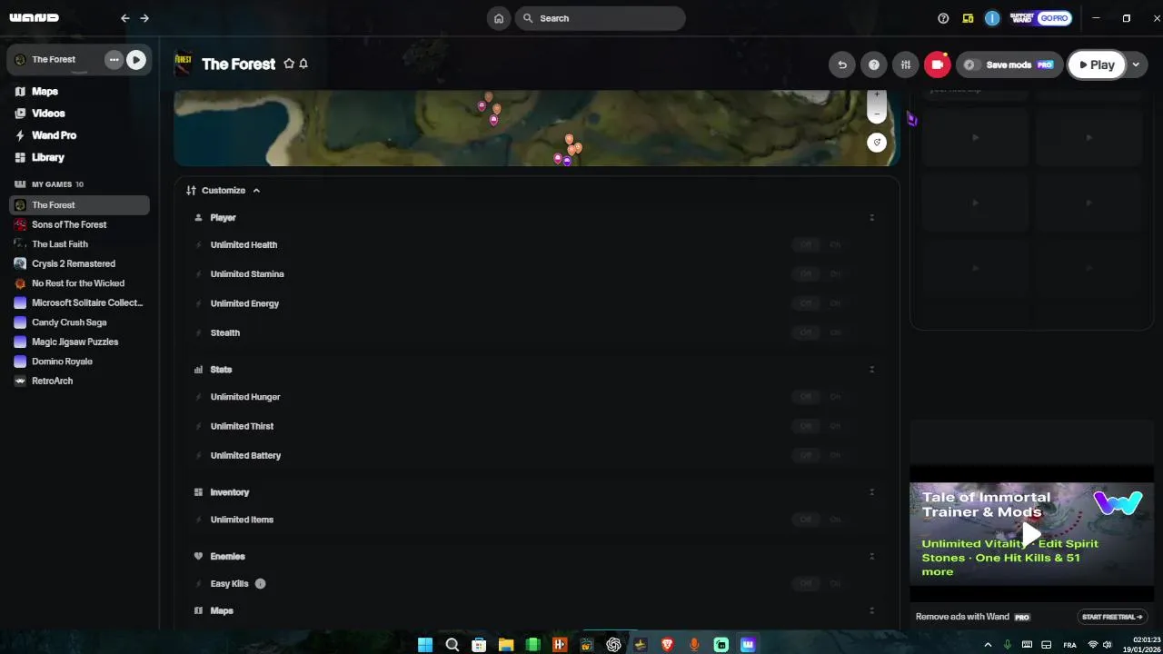Go back with the left arrow

click(x=125, y=18)
